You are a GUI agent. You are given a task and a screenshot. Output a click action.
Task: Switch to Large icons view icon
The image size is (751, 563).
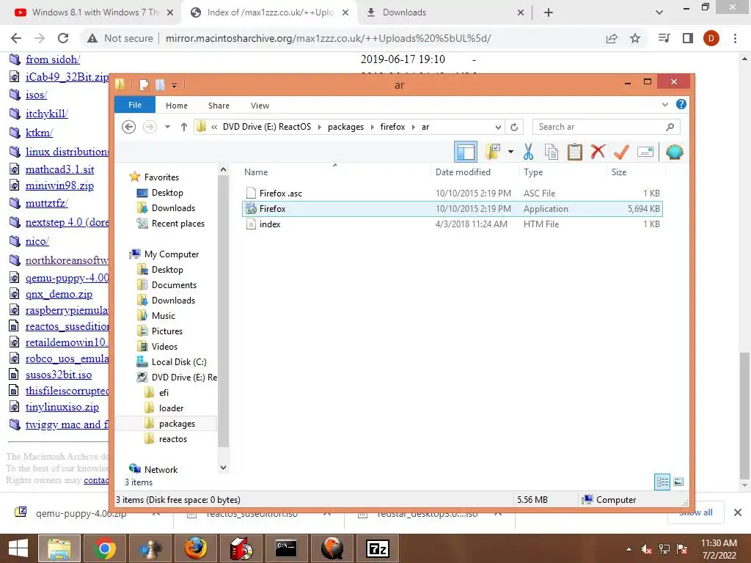[678, 482]
